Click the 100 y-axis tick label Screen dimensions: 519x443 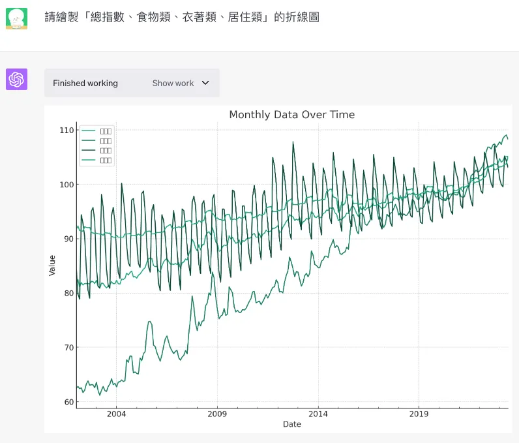coord(67,185)
